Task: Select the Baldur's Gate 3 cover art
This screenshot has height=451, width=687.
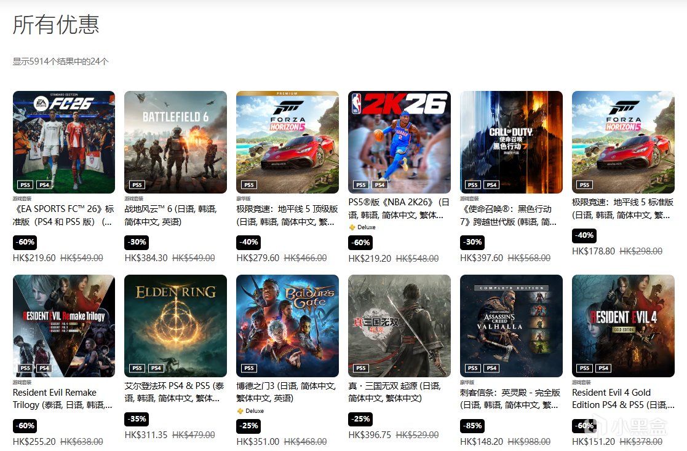Action: click(x=287, y=326)
